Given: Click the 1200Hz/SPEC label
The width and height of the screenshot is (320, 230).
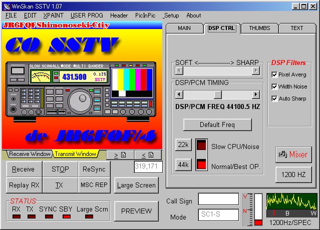Looking at the screenshot, I should tap(290, 222).
